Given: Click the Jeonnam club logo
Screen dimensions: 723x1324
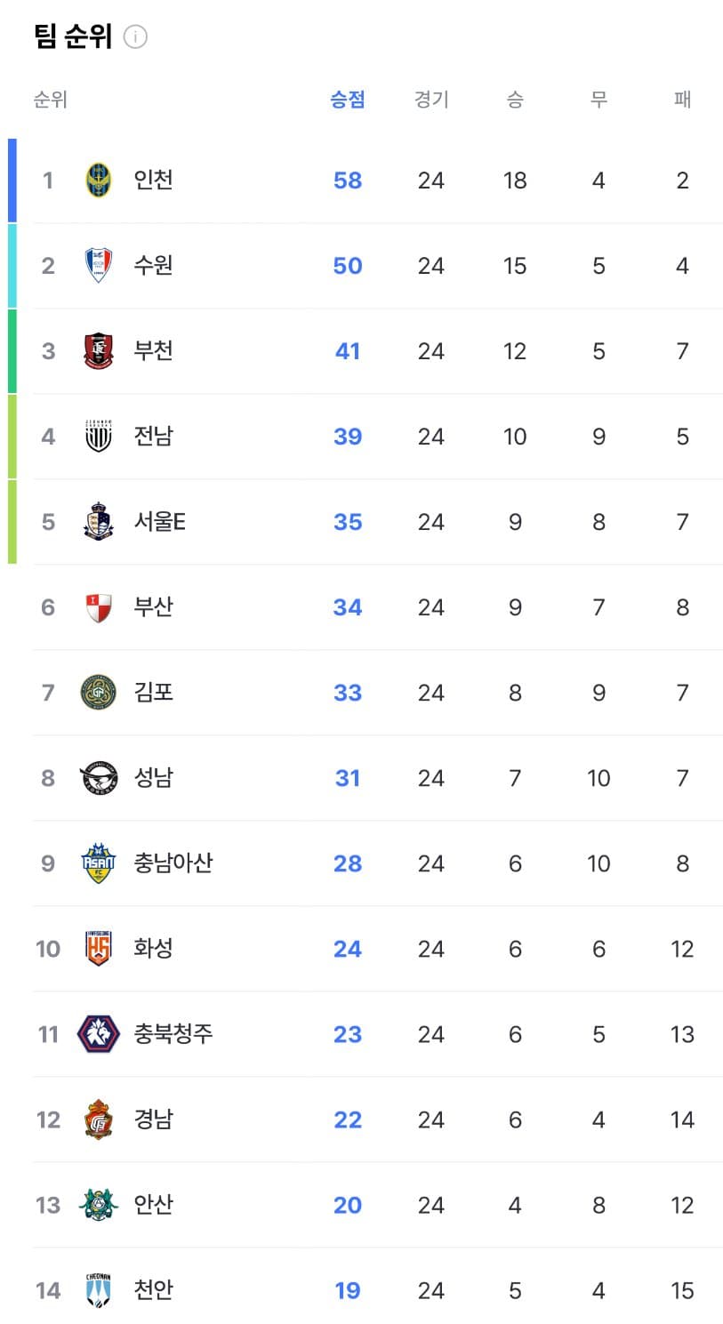Looking at the screenshot, I should [99, 437].
